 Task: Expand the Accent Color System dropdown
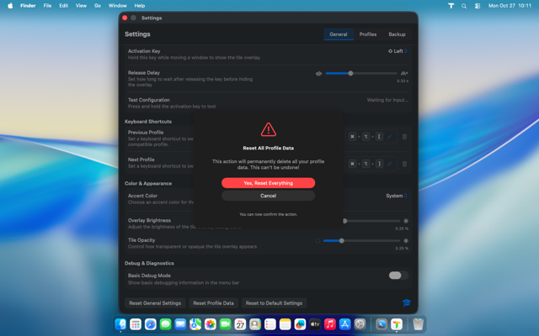pos(396,196)
